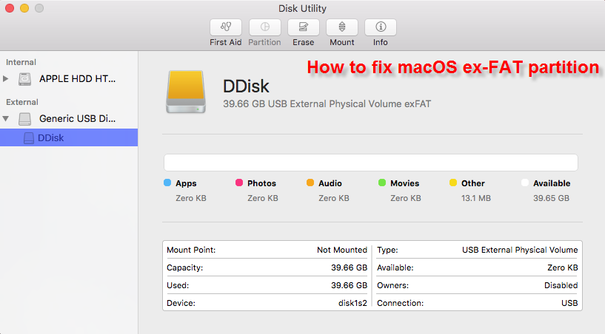Click the Movies legend label
The width and height of the screenshot is (605, 334).
click(405, 183)
